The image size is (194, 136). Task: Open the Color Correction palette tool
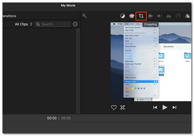point(132,16)
